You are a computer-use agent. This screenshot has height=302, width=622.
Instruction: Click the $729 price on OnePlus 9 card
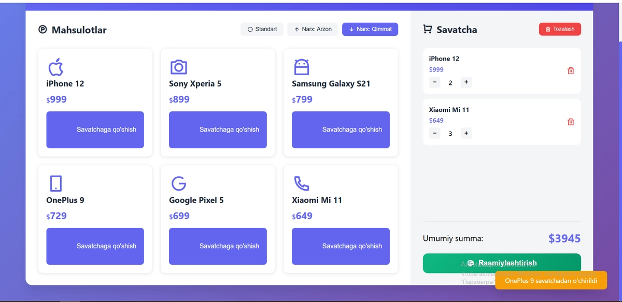[56, 216]
